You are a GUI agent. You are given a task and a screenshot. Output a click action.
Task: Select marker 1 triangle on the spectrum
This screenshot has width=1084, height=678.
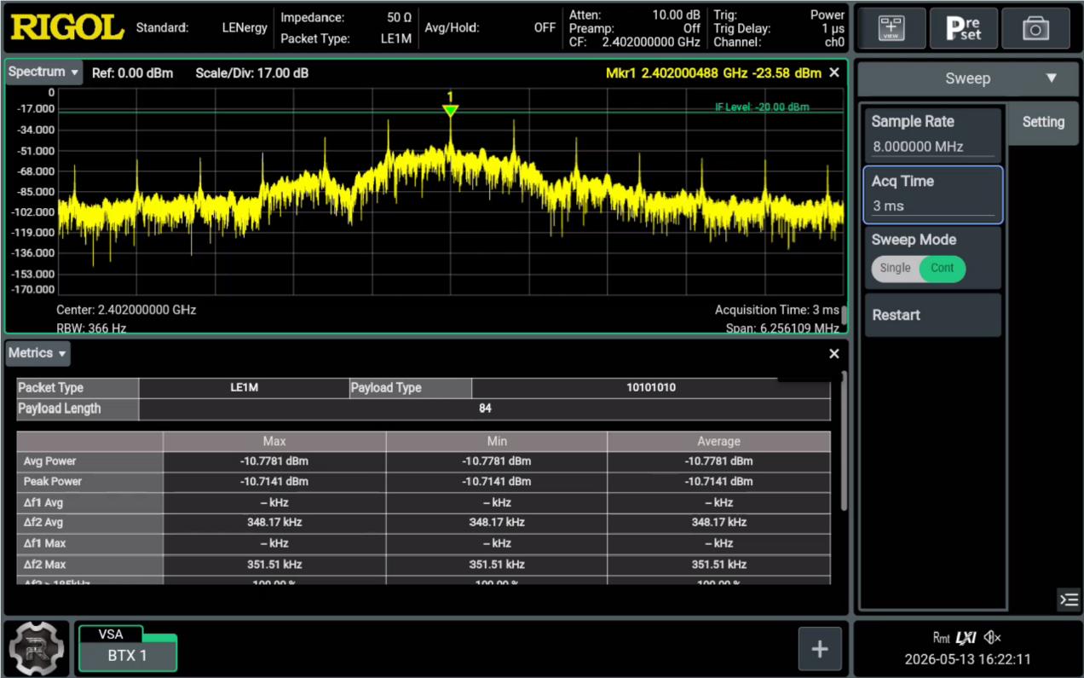click(451, 111)
